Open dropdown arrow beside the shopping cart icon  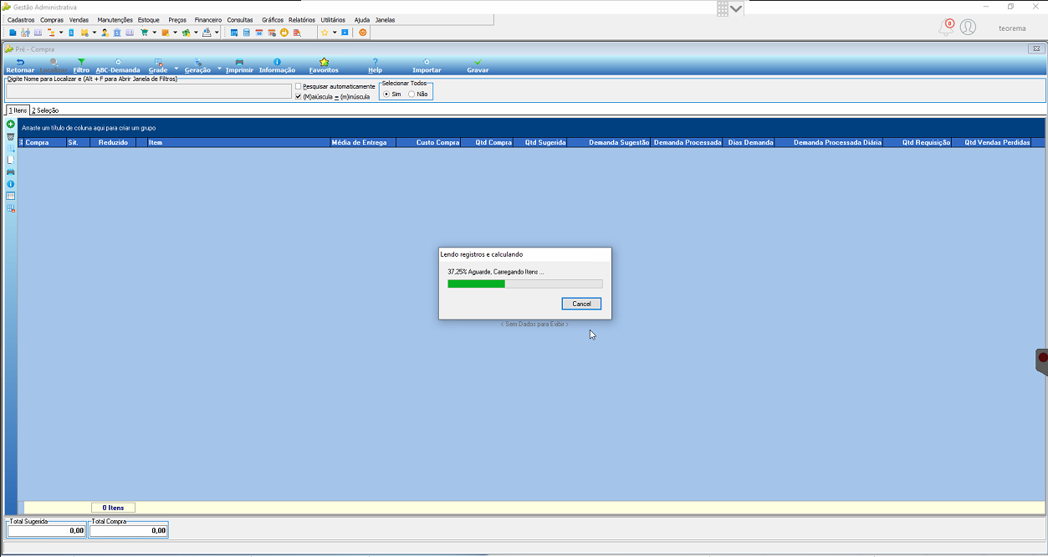click(x=154, y=33)
